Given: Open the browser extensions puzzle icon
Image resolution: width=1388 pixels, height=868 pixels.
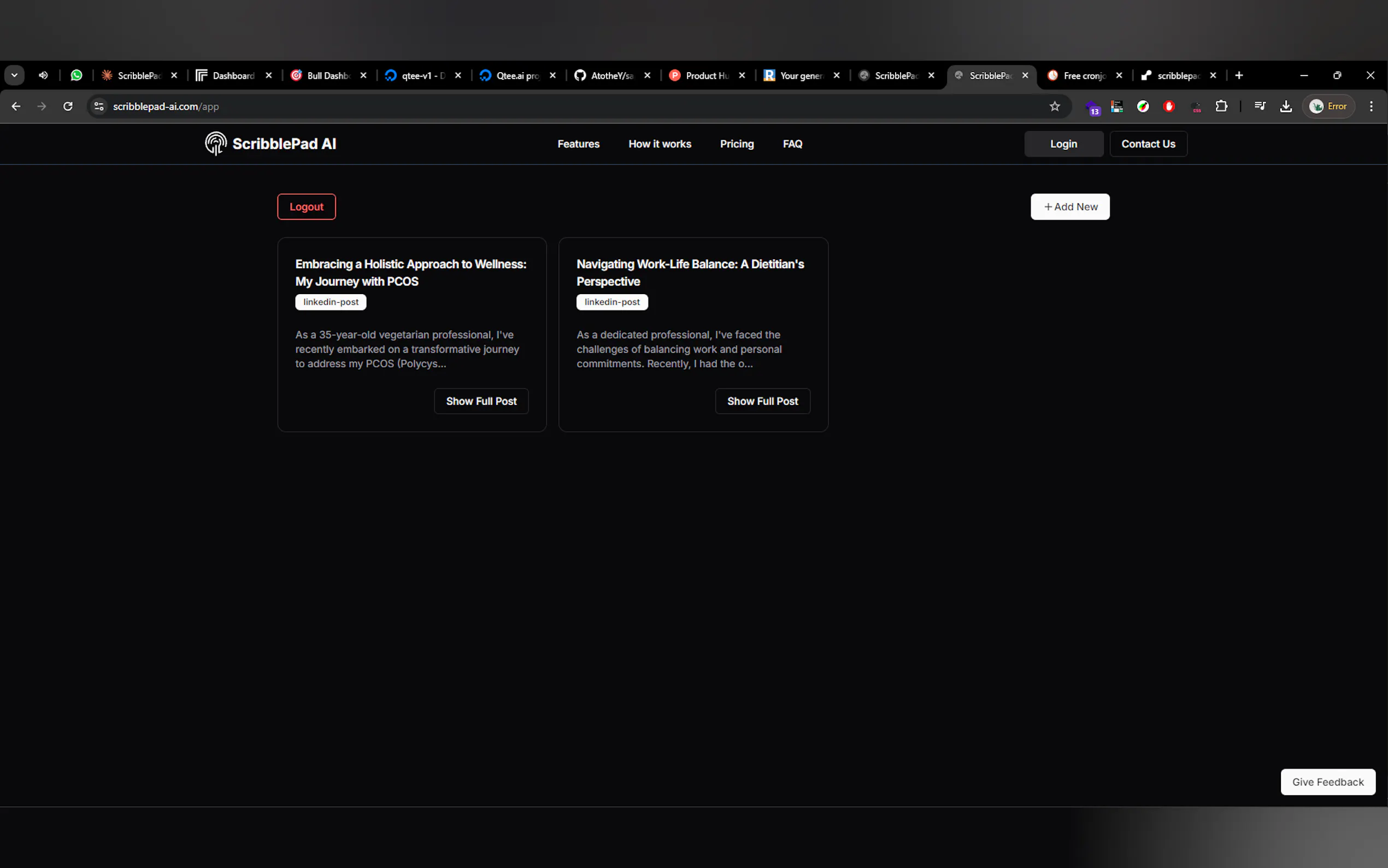Looking at the screenshot, I should (1221, 106).
